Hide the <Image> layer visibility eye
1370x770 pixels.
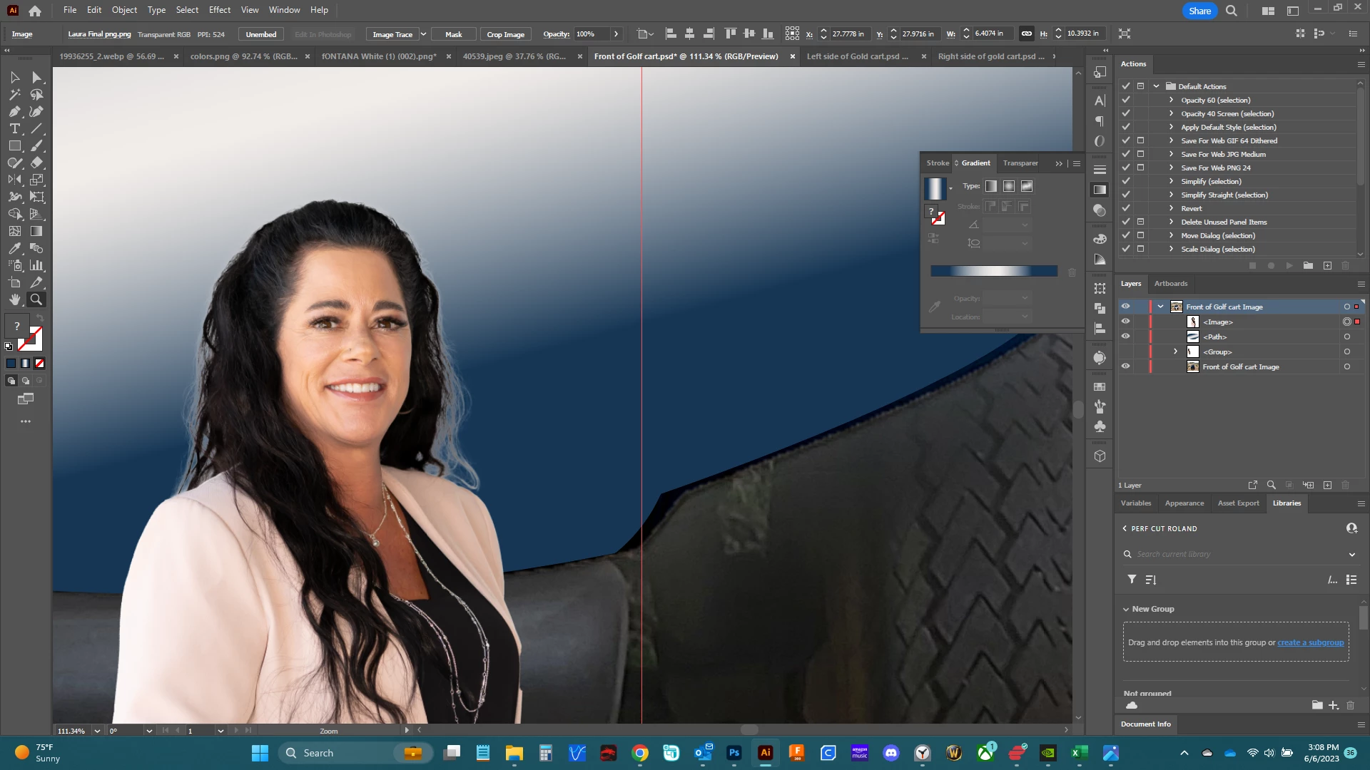tap(1125, 322)
